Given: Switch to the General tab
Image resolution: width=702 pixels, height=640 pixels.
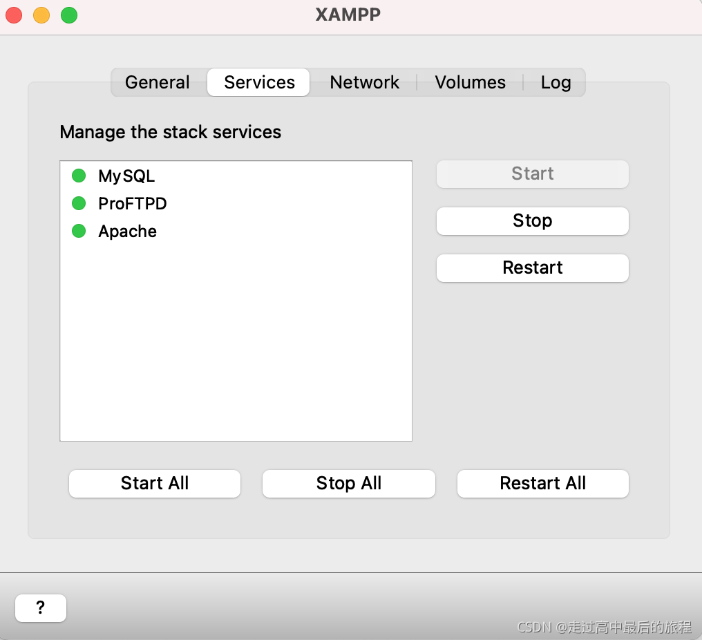Looking at the screenshot, I should [158, 82].
